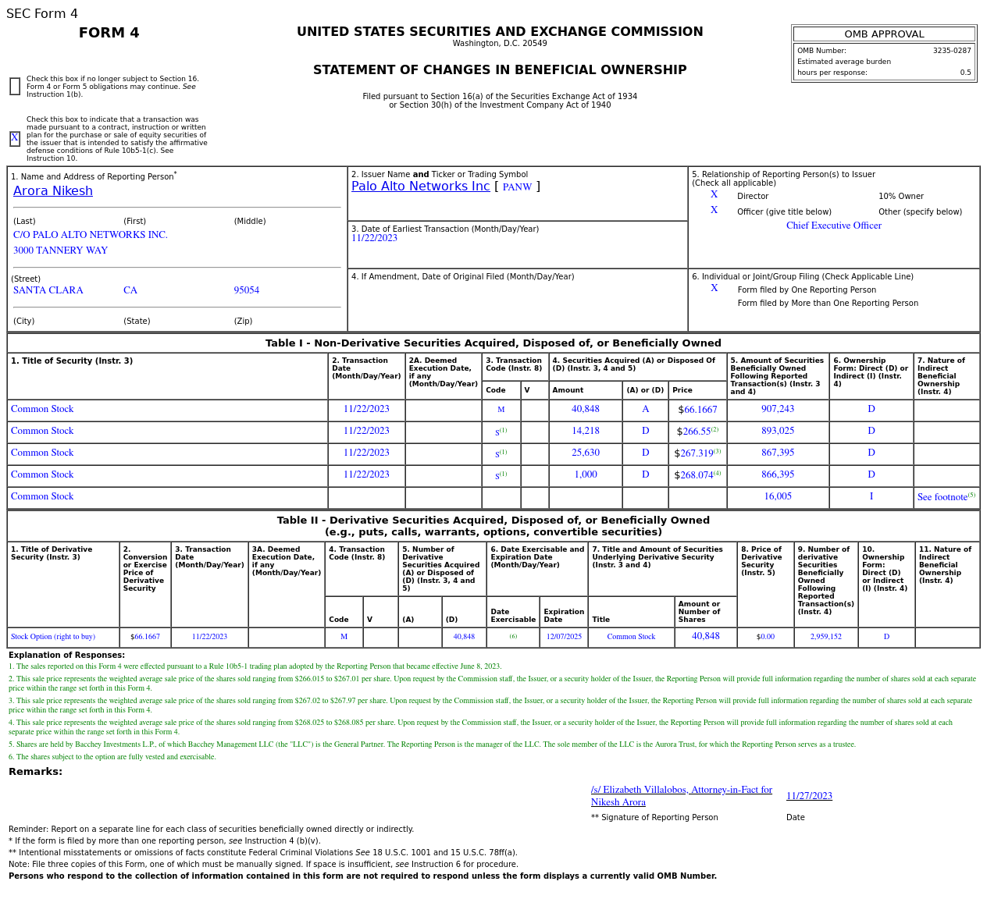The height and width of the screenshot is (899, 987).
Task: Click the ownership form I in the 16,005 row
Action: pyautogui.click(x=871, y=496)
